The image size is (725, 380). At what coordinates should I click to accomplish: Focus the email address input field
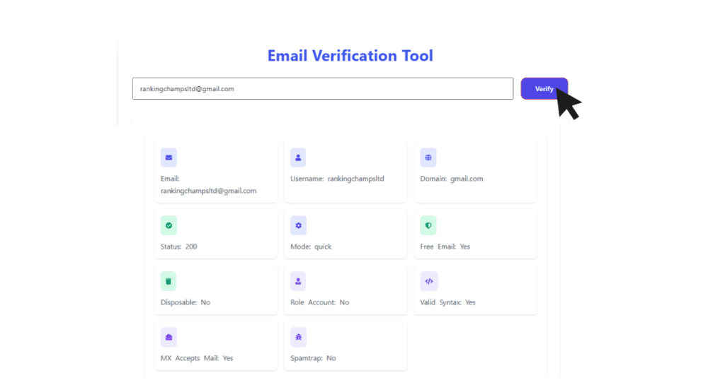[x=323, y=88]
